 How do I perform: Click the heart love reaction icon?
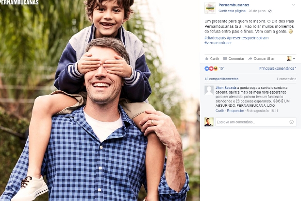click(211, 68)
